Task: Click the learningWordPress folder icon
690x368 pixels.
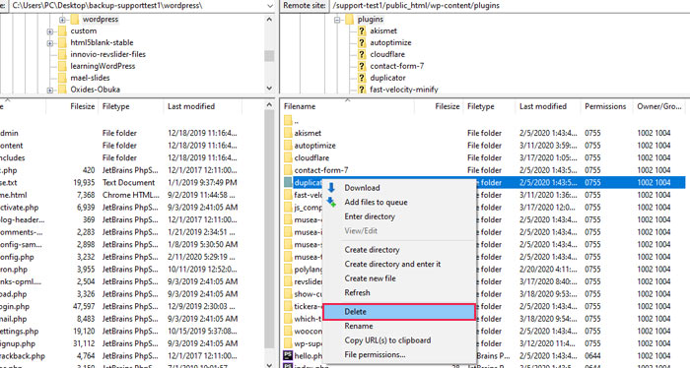Action: (62, 66)
